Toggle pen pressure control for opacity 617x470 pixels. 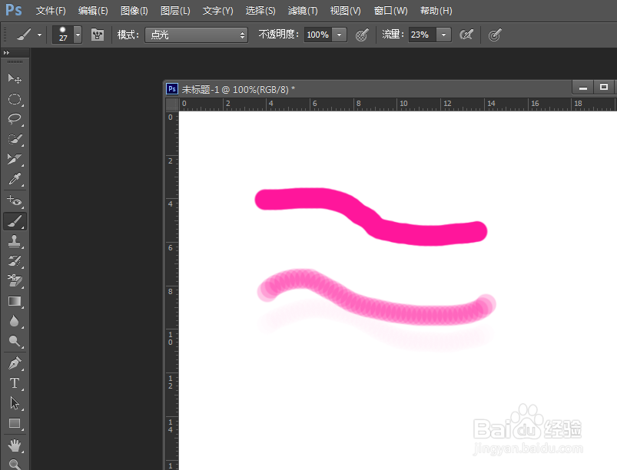point(361,35)
